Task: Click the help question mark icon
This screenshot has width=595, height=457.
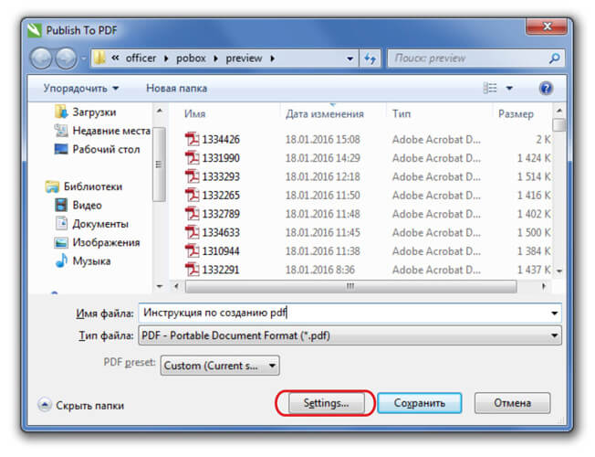Action: tap(546, 89)
